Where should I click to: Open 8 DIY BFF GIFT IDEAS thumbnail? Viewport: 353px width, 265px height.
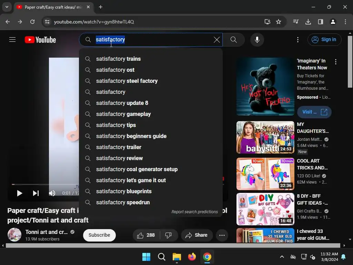click(x=265, y=209)
